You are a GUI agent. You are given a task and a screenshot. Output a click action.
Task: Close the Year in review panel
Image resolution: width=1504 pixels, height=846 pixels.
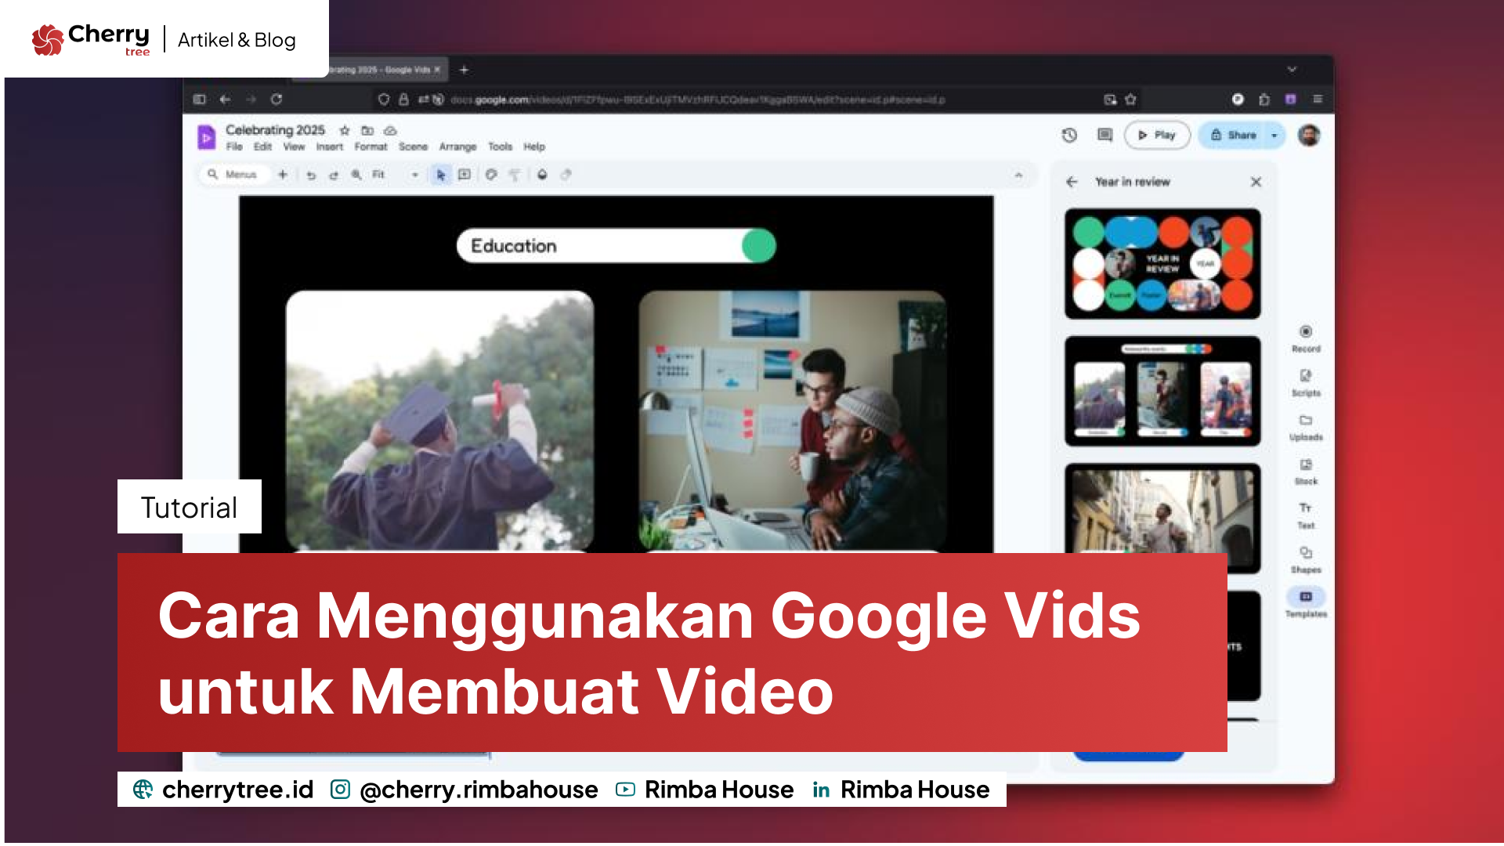[1256, 182]
